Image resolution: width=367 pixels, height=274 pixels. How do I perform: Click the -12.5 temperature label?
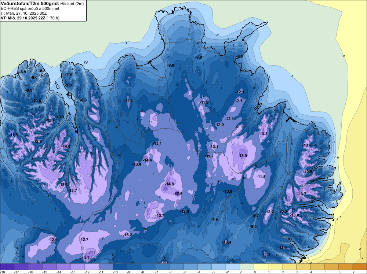308,172
